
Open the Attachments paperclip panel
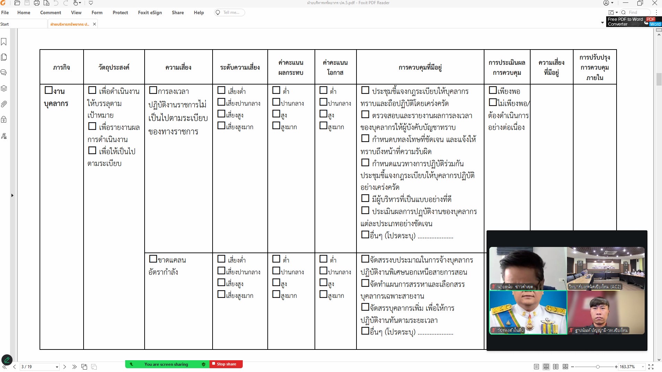point(4,104)
